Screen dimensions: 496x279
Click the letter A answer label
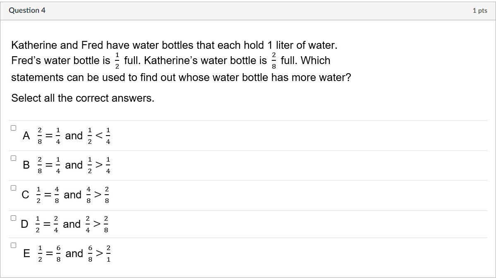click(x=26, y=136)
